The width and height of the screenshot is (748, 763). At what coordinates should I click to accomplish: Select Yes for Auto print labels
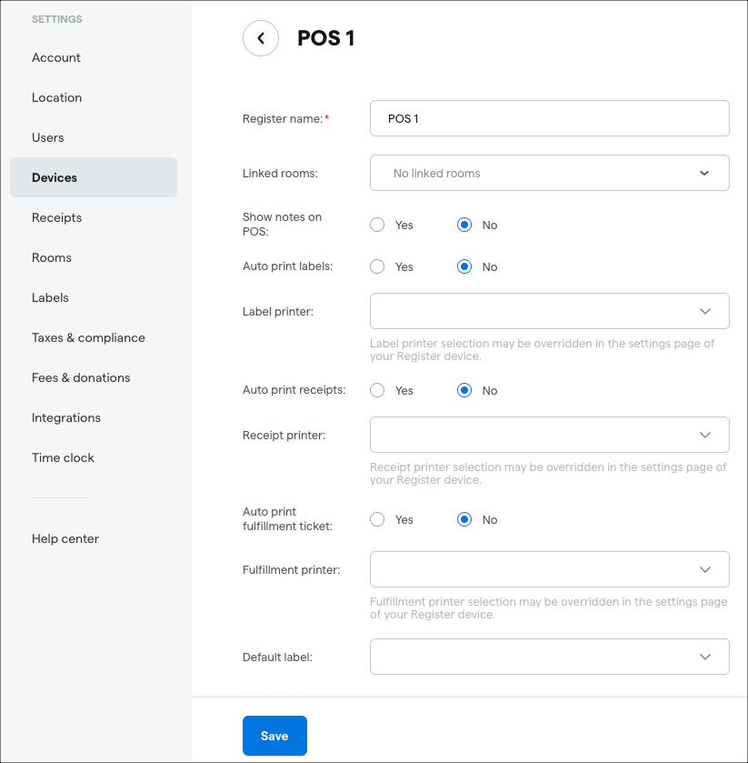377,267
